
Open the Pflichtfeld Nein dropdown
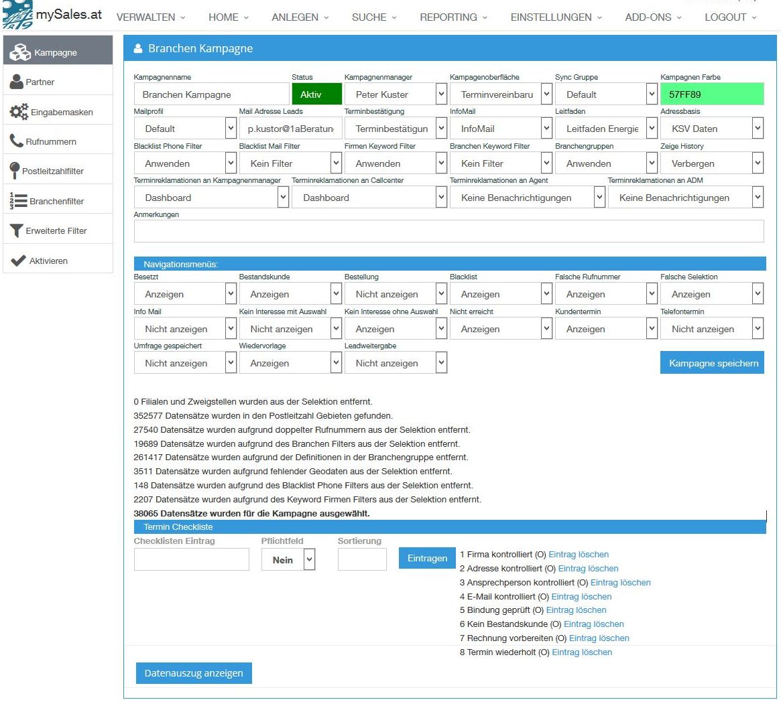tap(288, 559)
